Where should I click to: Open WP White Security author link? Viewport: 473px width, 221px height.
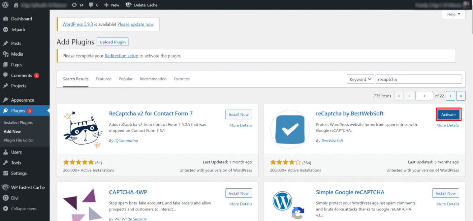130,219
